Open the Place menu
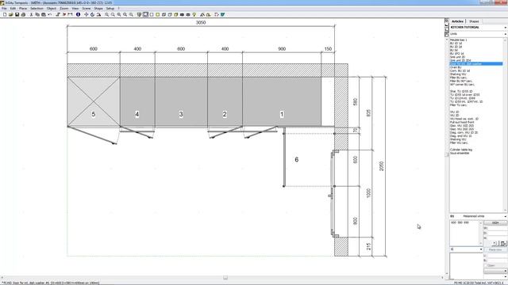This screenshot has width=508, height=285. tap(23, 9)
